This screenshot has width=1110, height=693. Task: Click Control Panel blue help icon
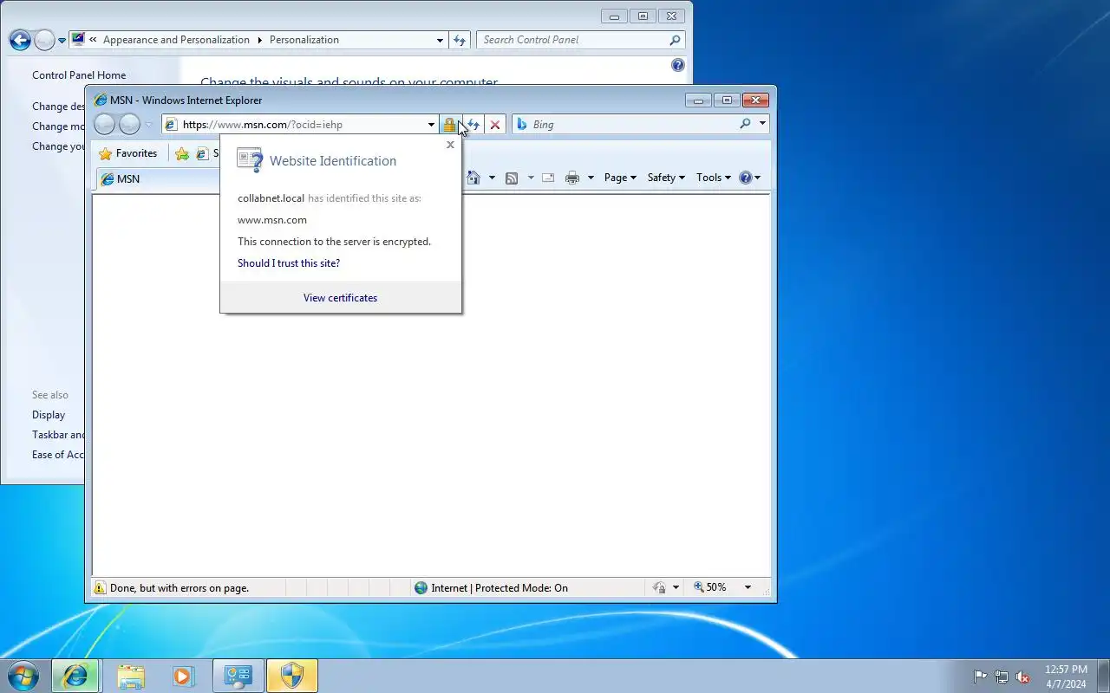[678, 65]
